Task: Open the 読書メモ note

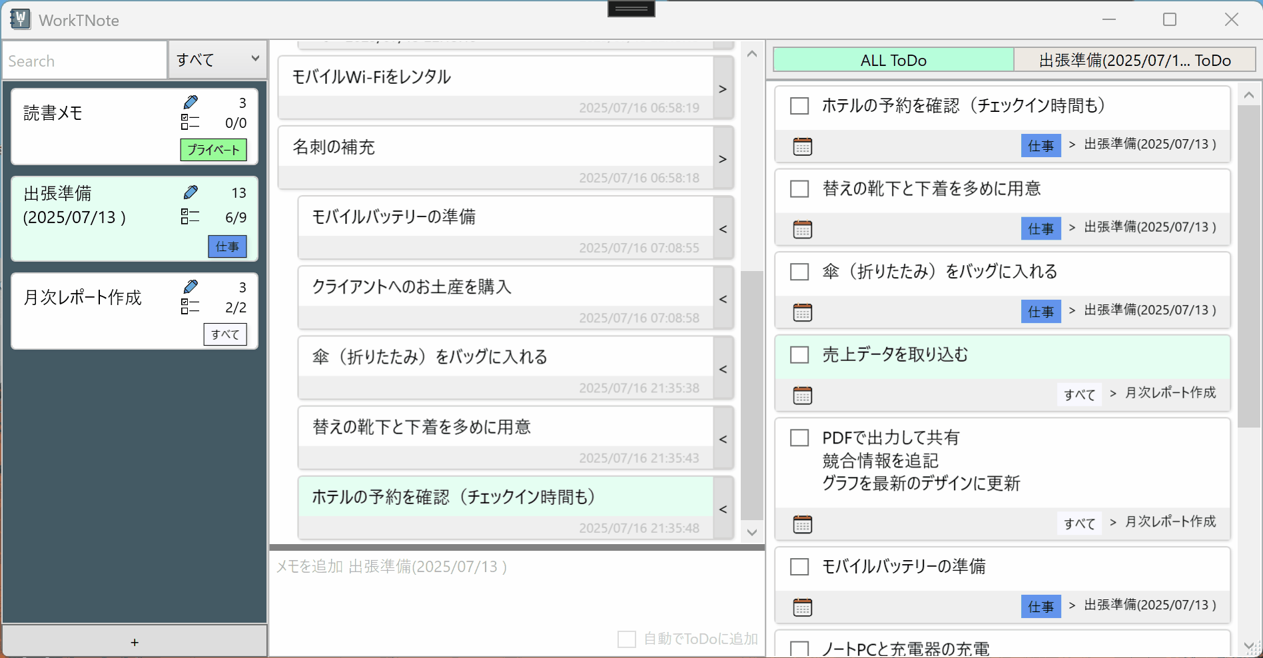Action: click(134, 127)
